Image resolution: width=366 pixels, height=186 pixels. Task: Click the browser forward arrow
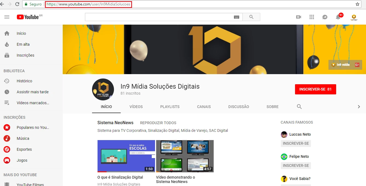point(10,4)
